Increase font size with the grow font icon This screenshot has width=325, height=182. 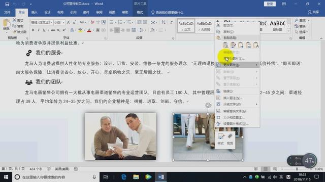point(69,22)
